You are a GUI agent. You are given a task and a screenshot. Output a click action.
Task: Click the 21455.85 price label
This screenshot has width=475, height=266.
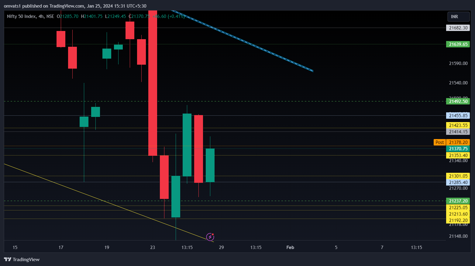click(x=458, y=116)
